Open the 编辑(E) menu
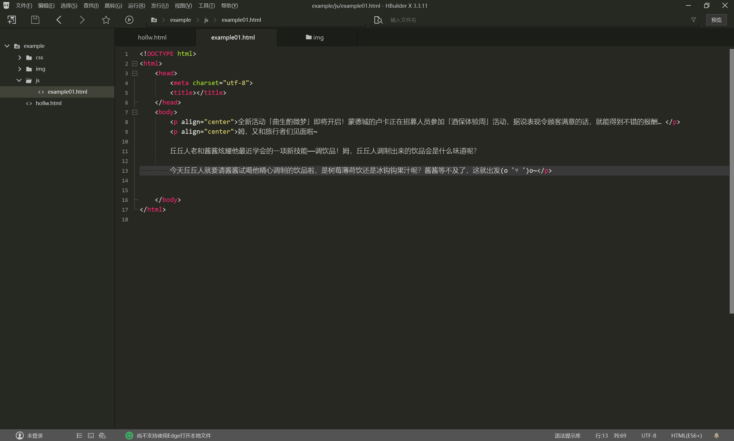Image resolution: width=734 pixels, height=441 pixels. pos(46,6)
